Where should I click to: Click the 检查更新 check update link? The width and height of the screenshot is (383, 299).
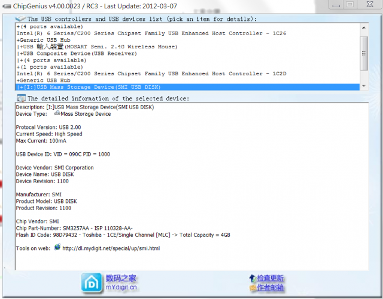point(270,278)
